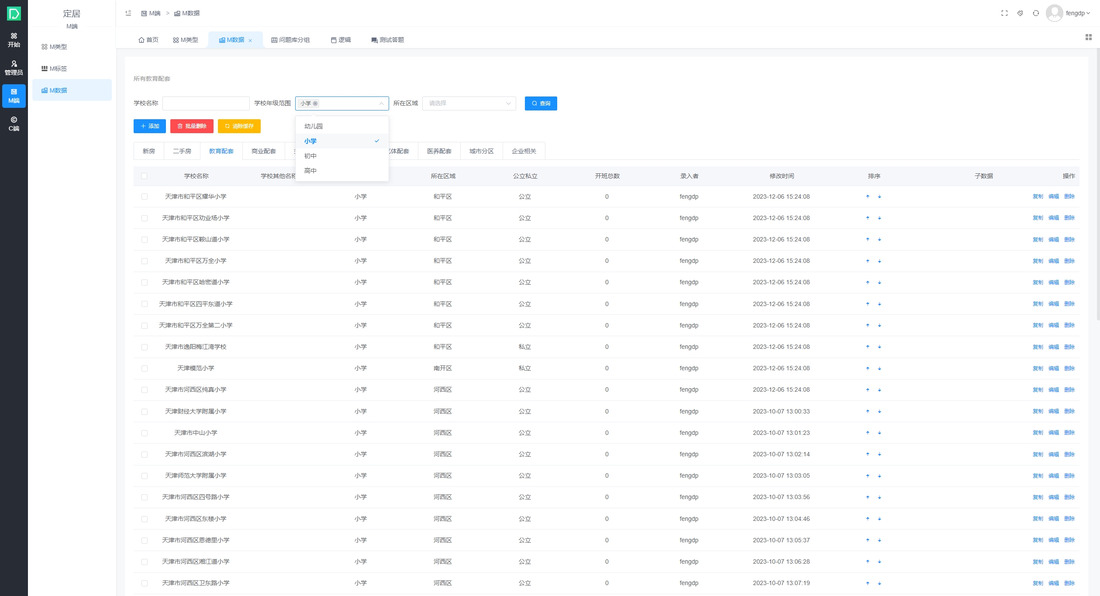Image resolution: width=1100 pixels, height=596 pixels.
Task: Move 天津市逸阳梅江湾学校 row down
Action: pos(879,347)
